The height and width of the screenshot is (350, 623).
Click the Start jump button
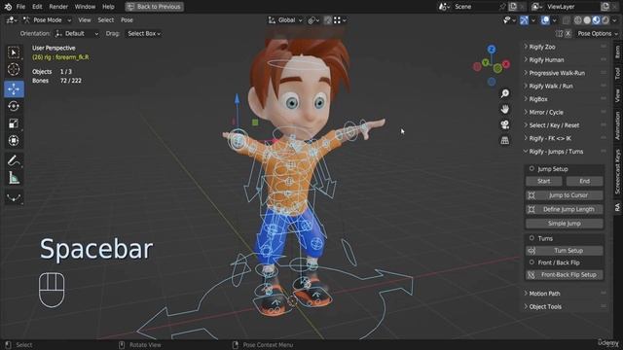click(x=544, y=182)
